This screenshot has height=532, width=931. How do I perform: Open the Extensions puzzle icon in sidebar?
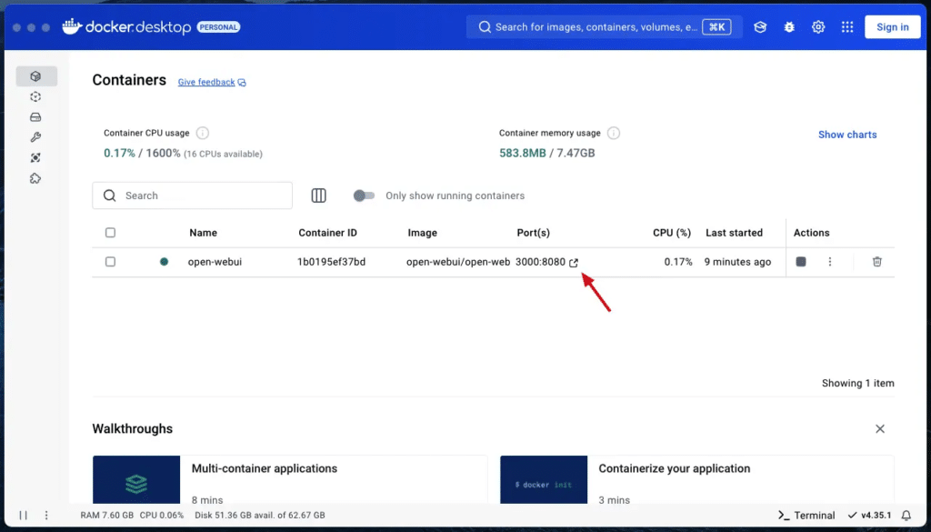35,178
